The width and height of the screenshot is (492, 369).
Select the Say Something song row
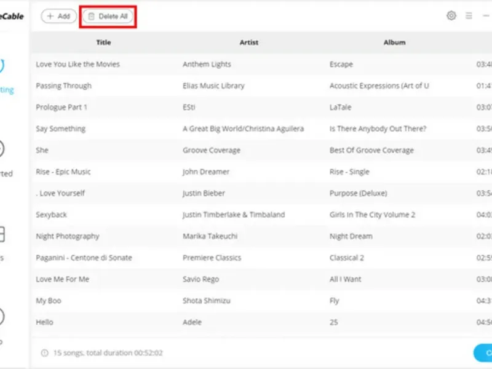coord(262,129)
